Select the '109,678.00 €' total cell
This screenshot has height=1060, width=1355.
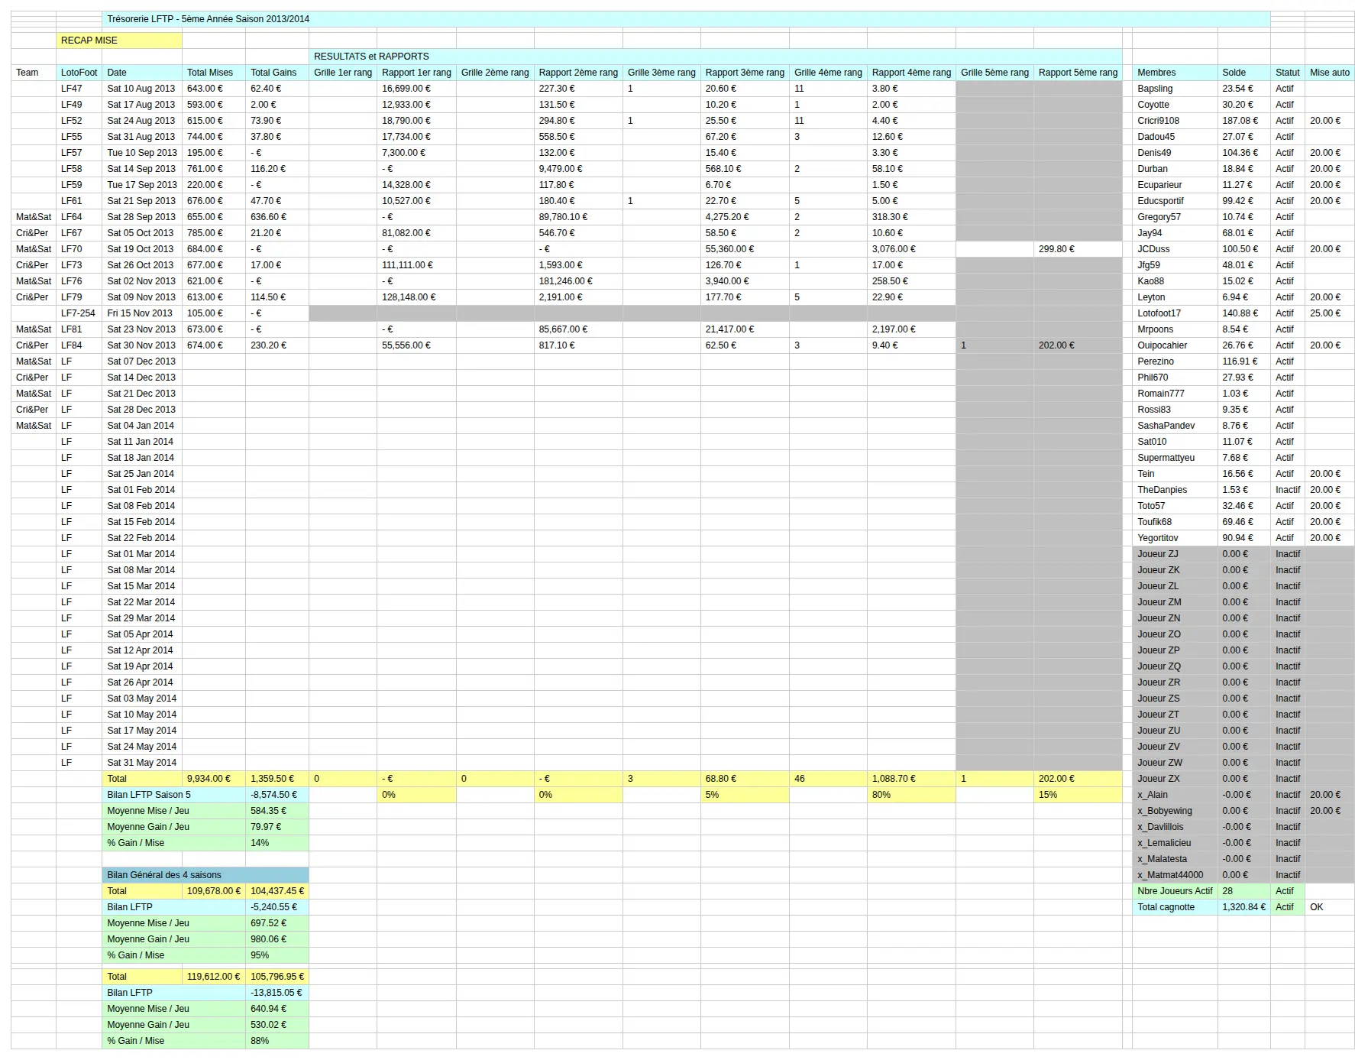pos(214,891)
